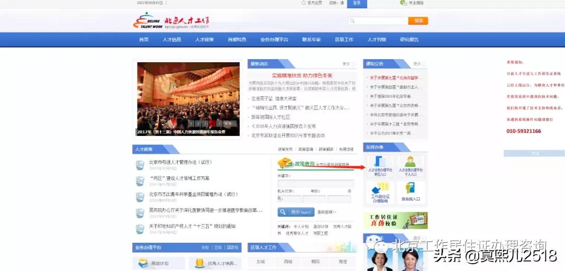Image resolution: width=565 pixels, height=271 pixels.
Task: Select 朝阳 district
Action: (x=315, y=262)
